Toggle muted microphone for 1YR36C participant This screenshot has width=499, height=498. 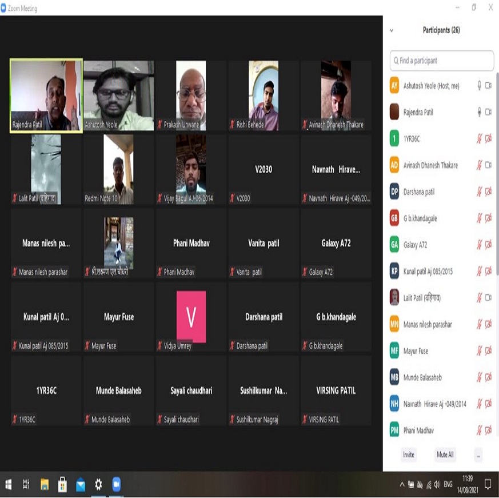click(x=480, y=139)
